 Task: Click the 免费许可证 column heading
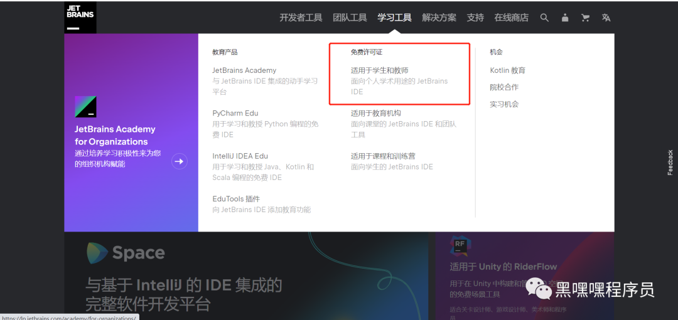[367, 52]
